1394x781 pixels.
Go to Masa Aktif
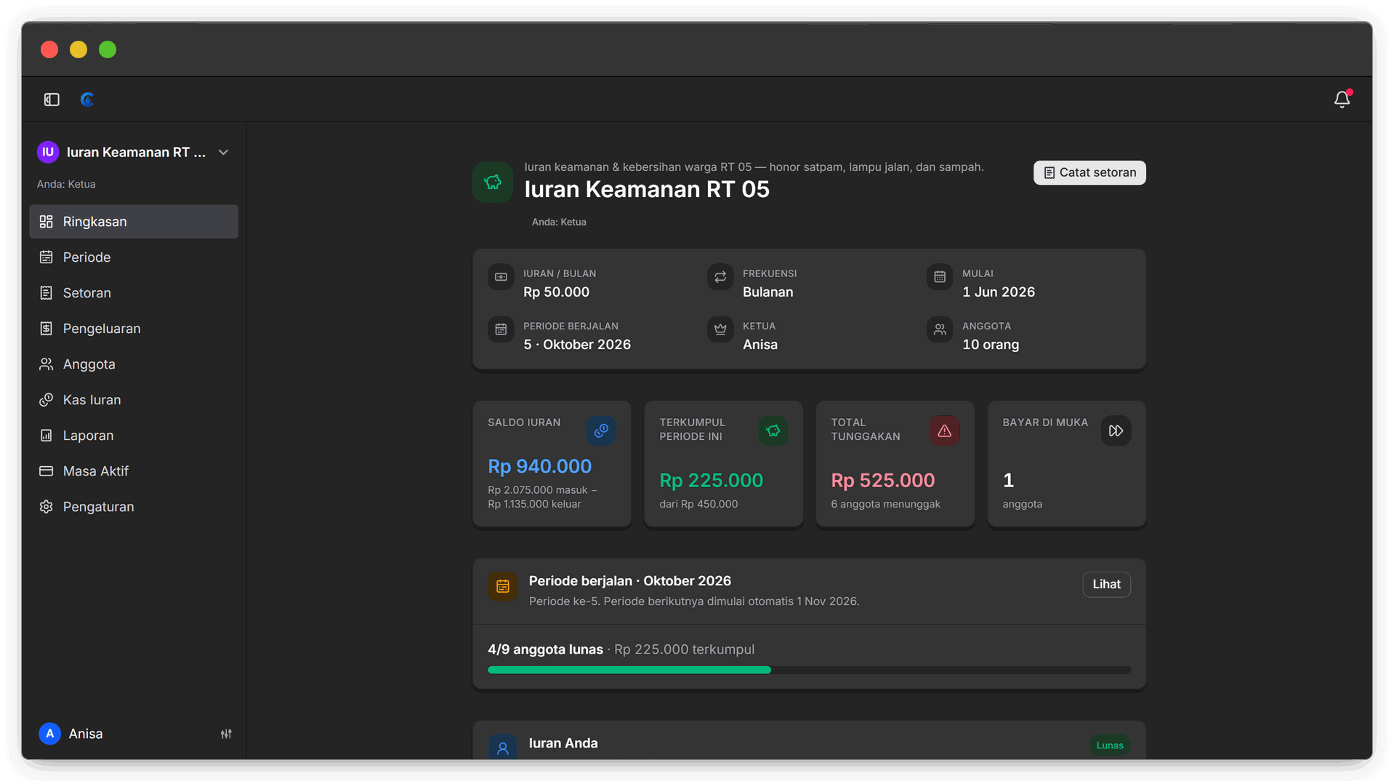click(134, 471)
